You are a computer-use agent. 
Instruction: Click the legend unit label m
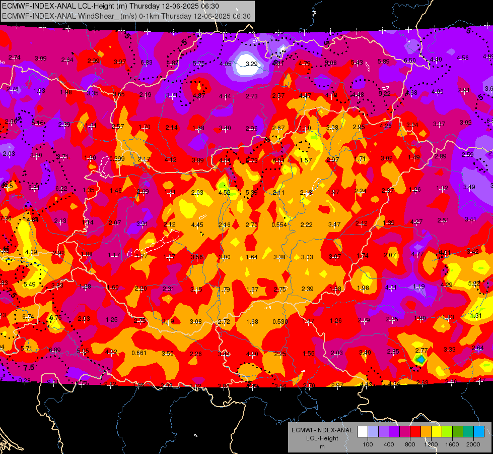[x=322, y=447]
